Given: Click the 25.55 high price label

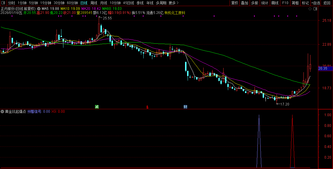Looking at the screenshot, I should click(x=107, y=18).
